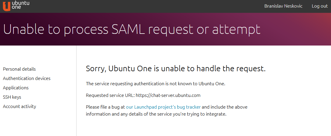Viewport: 331px width, 136px height.
Task: Open the SSH keys section
Action: point(12,97)
